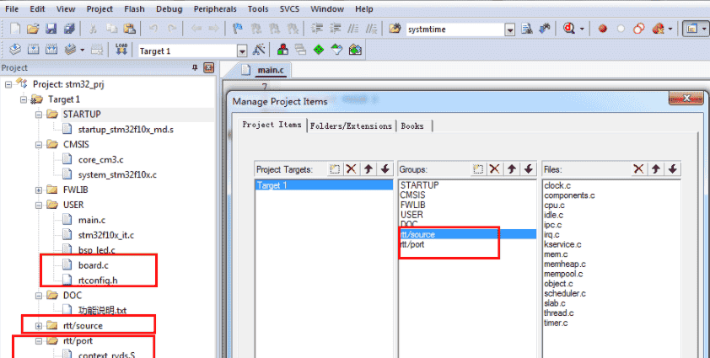Click the Save file toolbar icon

[51, 29]
